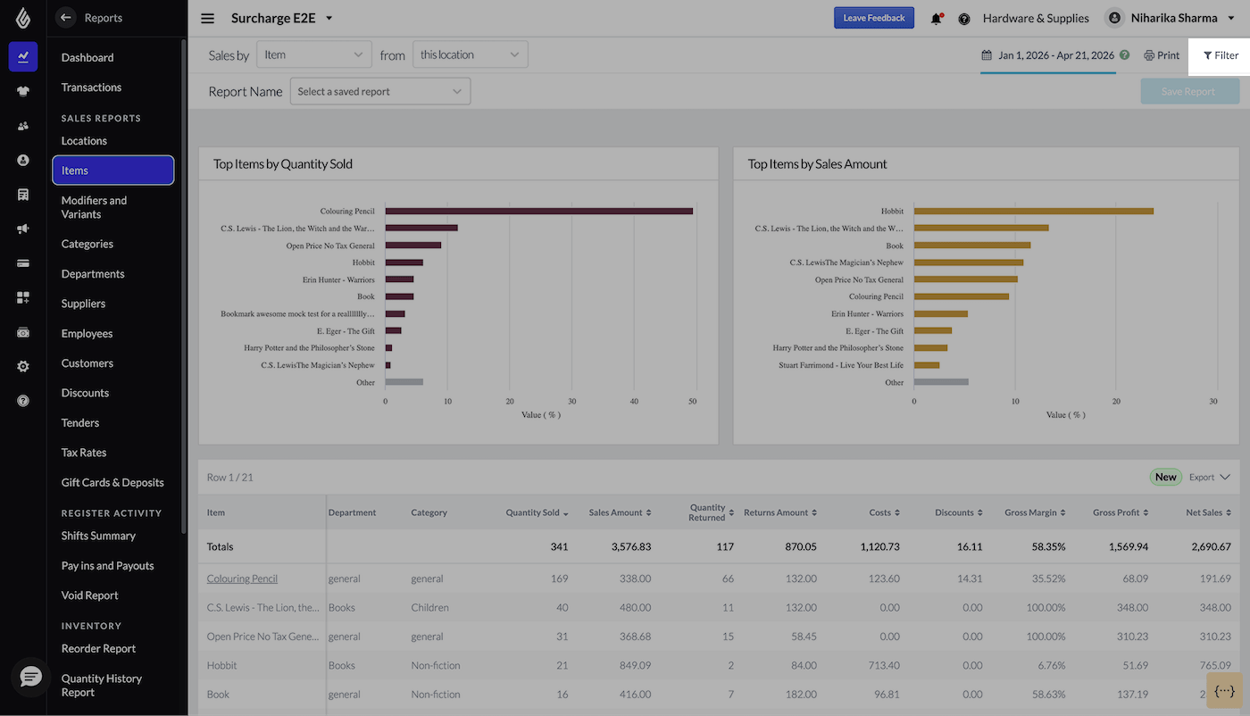Open the Settings gear icon in rail

coord(23,366)
